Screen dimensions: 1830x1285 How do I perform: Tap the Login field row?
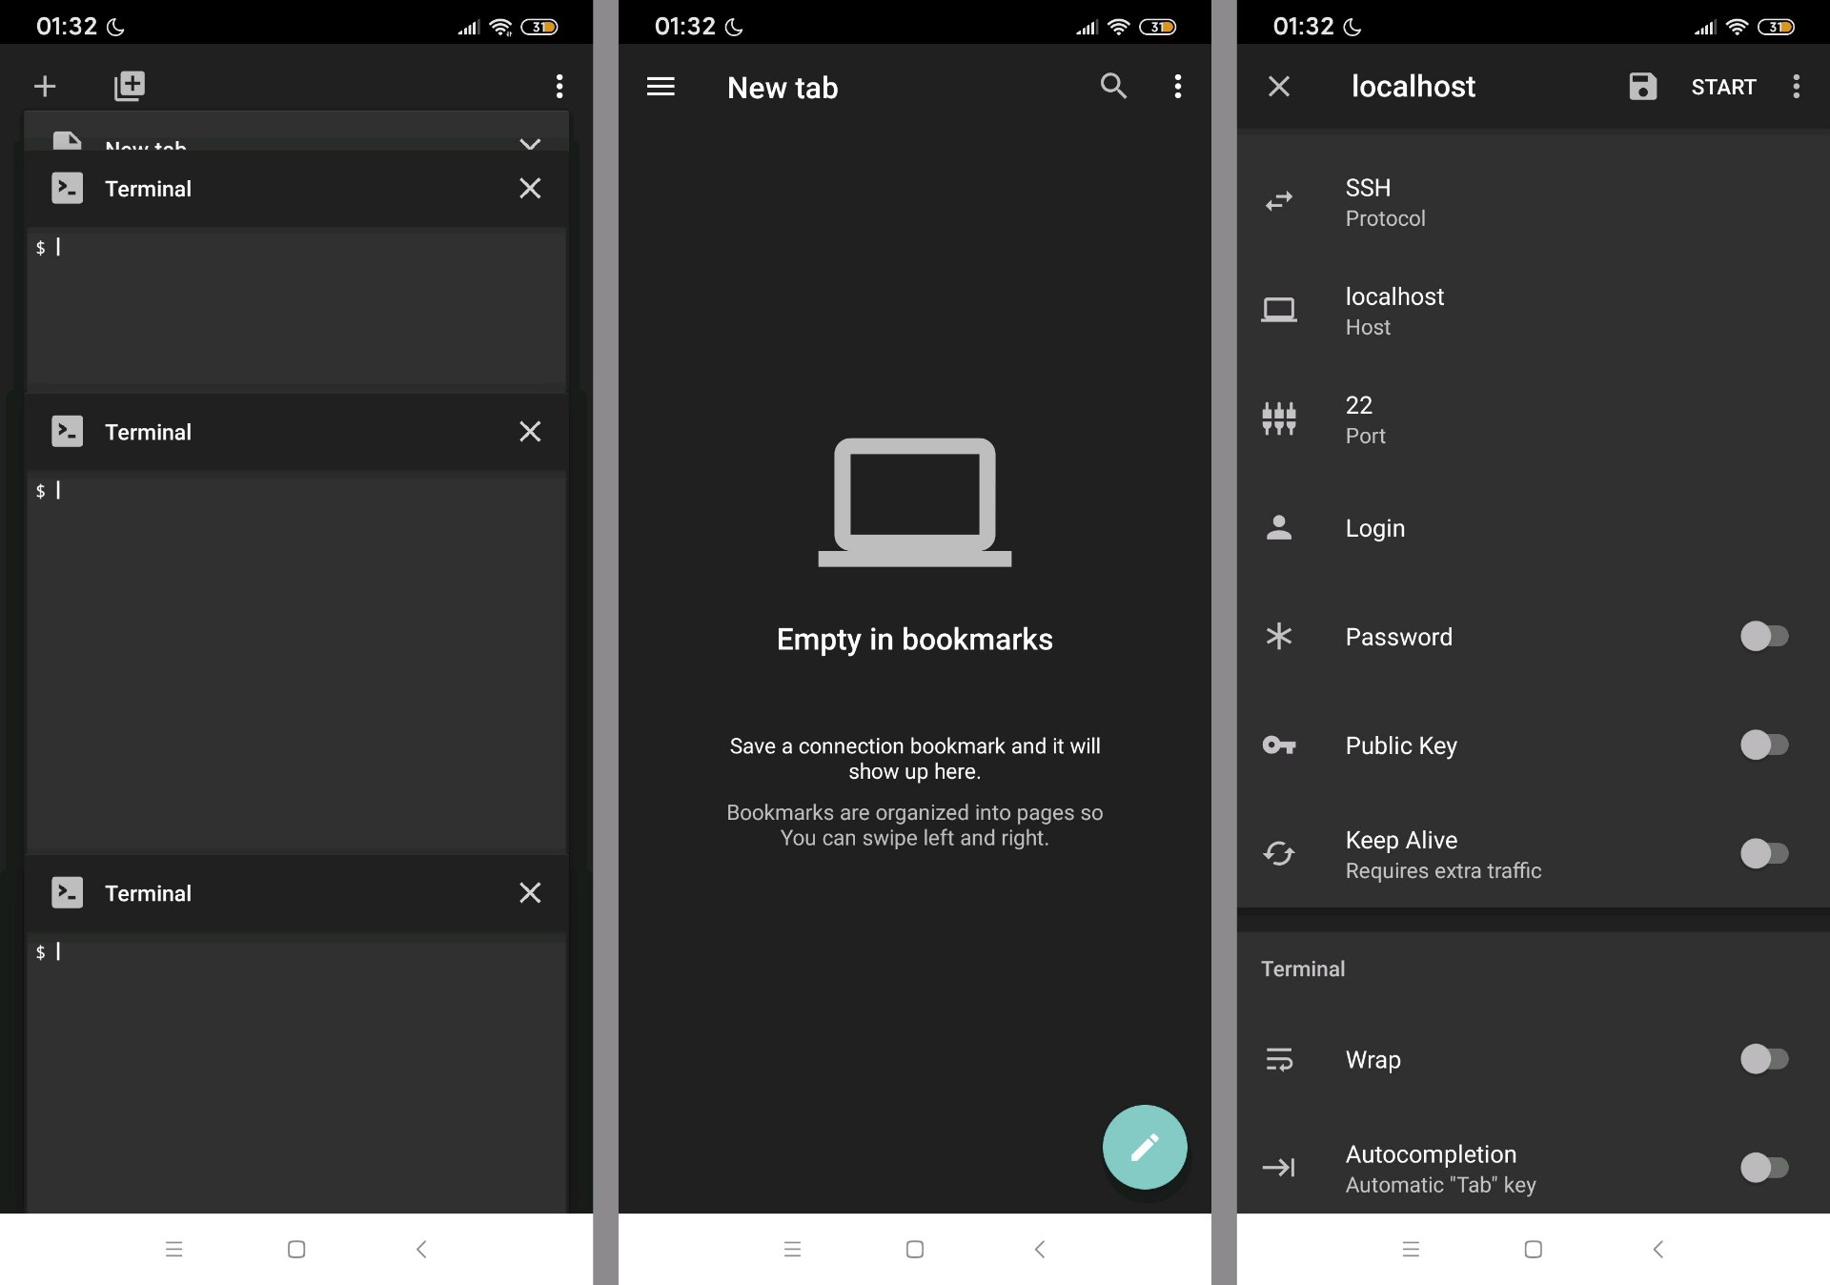point(1525,528)
